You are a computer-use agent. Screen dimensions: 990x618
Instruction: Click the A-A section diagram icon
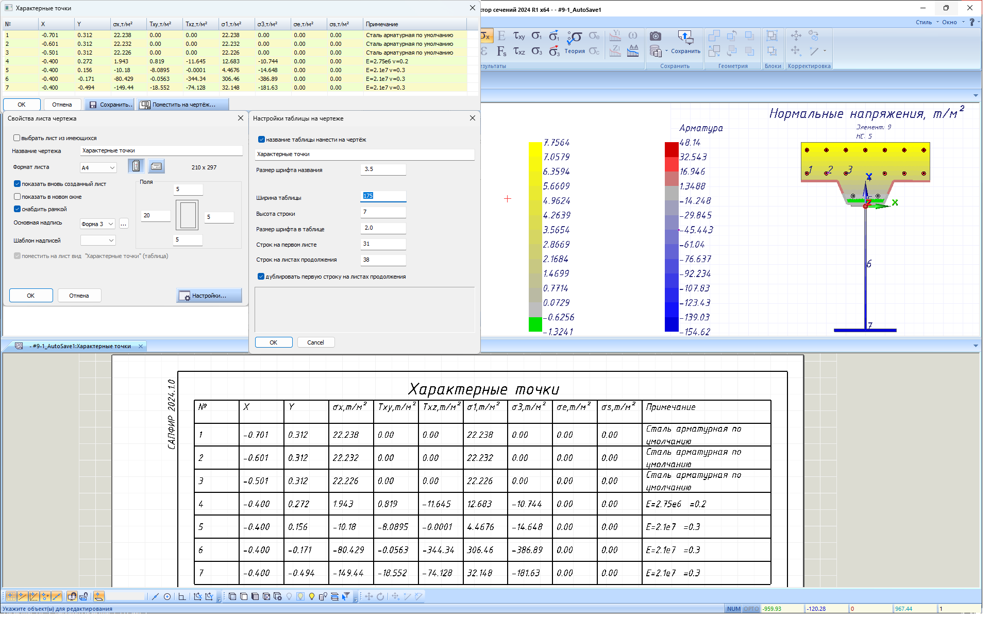coord(633,50)
